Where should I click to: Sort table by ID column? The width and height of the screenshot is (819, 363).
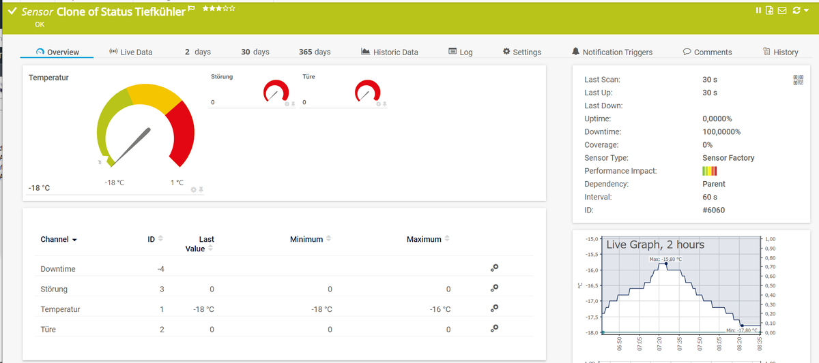click(156, 239)
